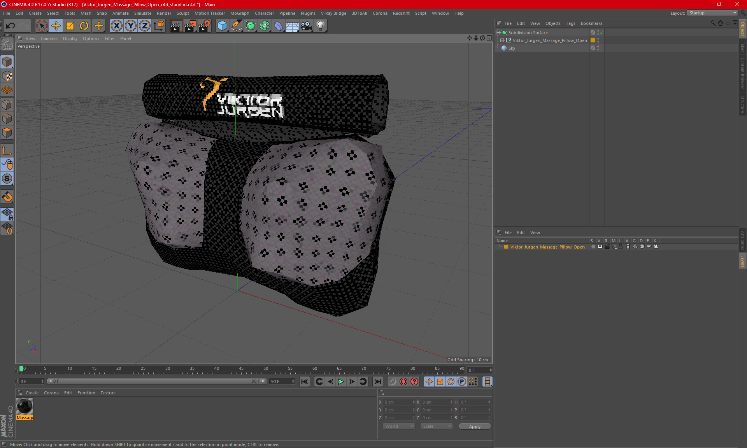
Task: Collapse Subdivision Surface tree item
Action: [x=498, y=33]
